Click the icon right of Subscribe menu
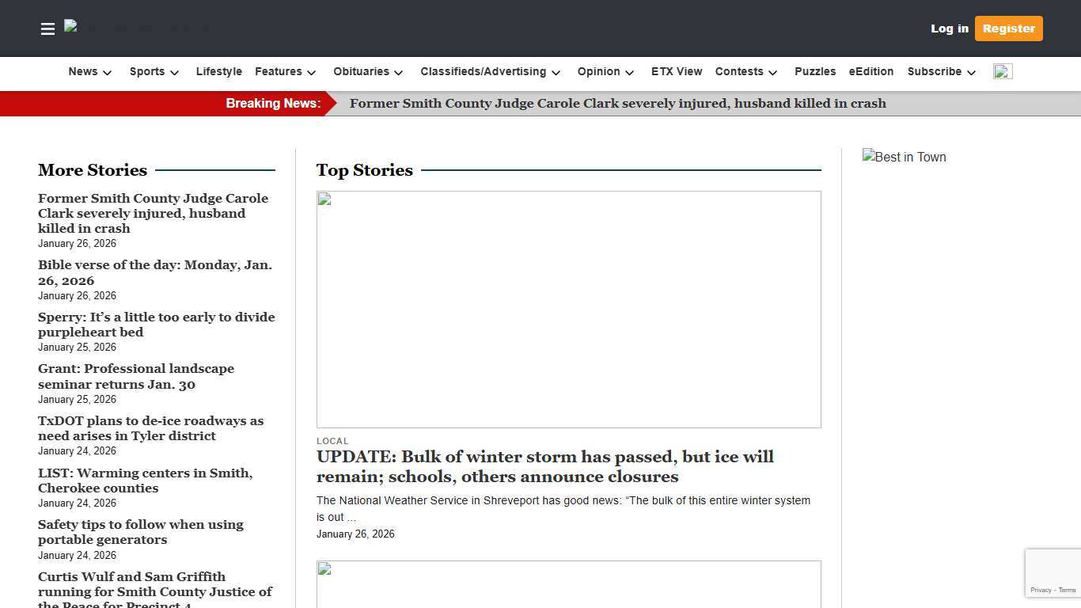This screenshot has width=1081, height=608. [1003, 72]
